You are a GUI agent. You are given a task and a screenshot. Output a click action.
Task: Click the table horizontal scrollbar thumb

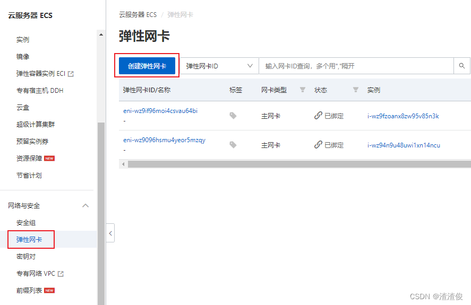tap(299, 164)
